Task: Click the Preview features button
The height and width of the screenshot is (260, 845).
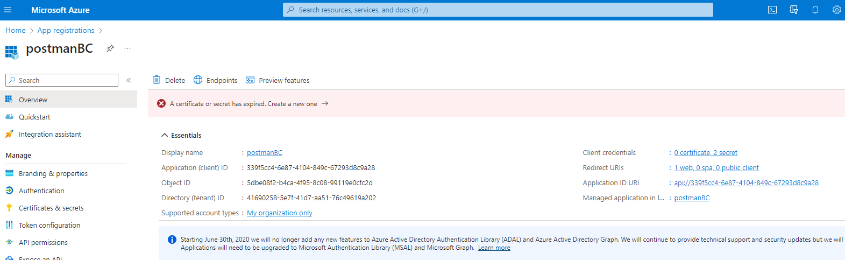Action: 278,80
